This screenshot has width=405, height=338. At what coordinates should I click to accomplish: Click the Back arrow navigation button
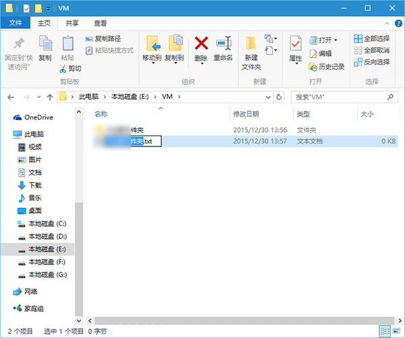pos(11,97)
